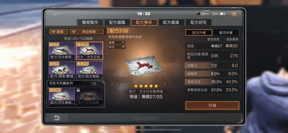
Task: Switch to the 配方升級 sub-tab
Action: pos(199,33)
